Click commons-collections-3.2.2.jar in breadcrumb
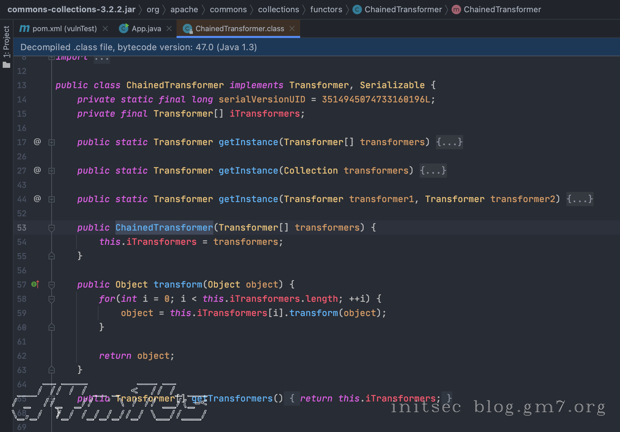Screen dimensions: 620x432 click(x=71, y=9)
